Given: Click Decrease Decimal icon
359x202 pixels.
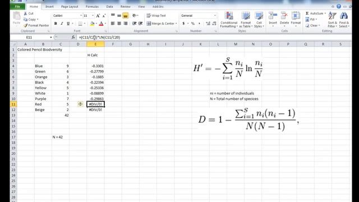Looking at the screenshot, I should point(214,24).
